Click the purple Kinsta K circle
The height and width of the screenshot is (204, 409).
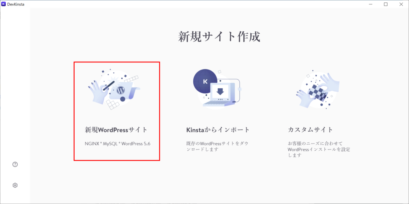coord(205,81)
